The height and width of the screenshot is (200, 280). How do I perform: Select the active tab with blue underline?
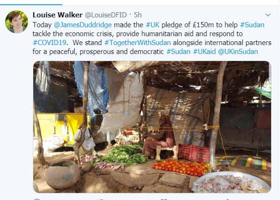31,5
